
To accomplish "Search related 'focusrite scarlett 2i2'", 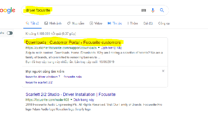I will click(39, 82).
